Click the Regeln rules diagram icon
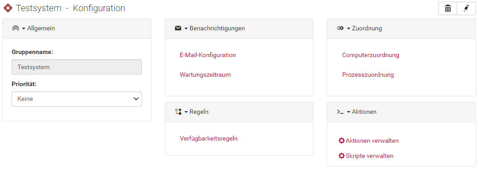The image size is (479, 170). tap(178, 112)
